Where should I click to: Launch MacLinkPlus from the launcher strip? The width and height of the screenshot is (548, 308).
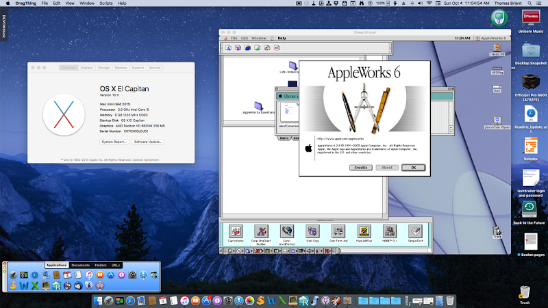click(x=364, y=231)
